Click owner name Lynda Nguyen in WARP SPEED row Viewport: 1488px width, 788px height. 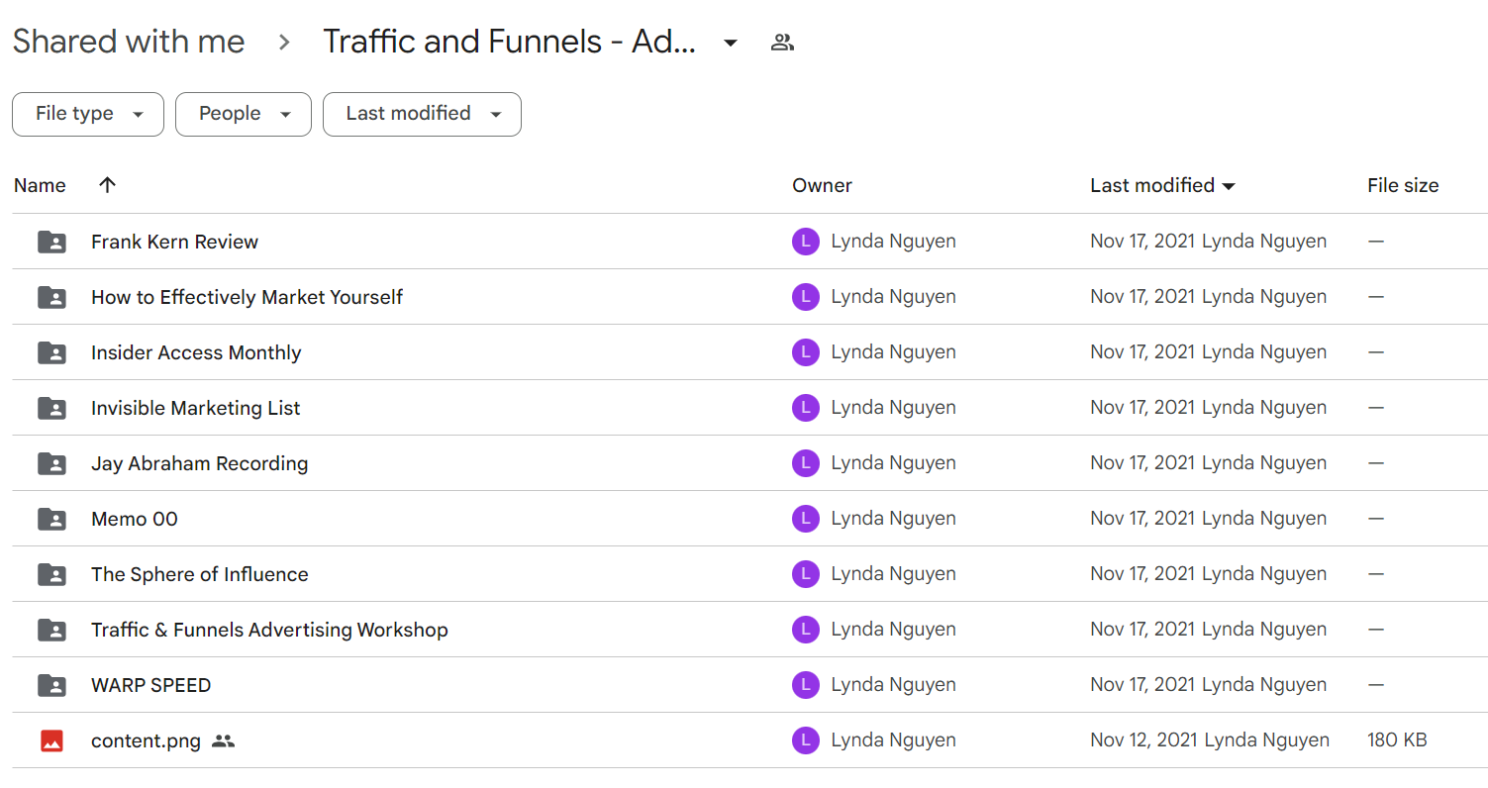pyautogui.click(x=893, y=685)
